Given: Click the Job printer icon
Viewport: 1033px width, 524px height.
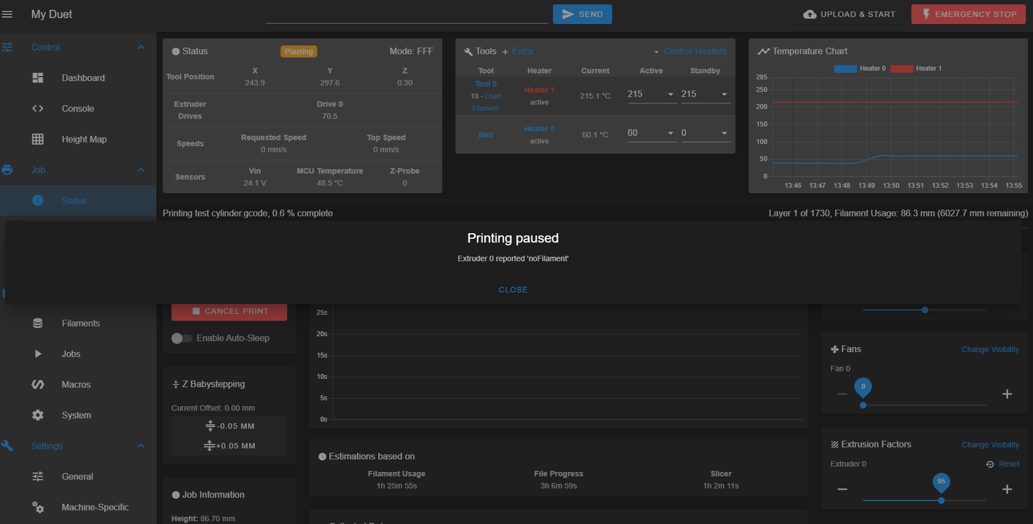Looking at the screenshot, I should tap(7, 170).
